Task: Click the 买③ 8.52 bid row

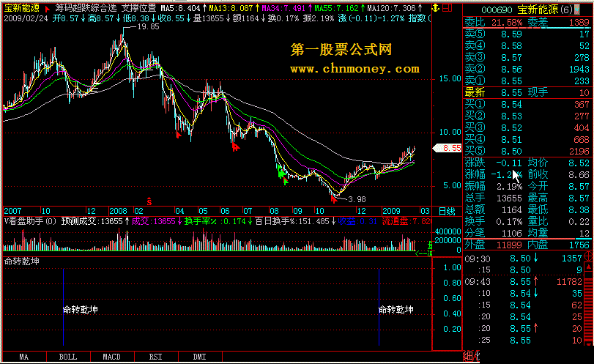Action: point(527,128)
